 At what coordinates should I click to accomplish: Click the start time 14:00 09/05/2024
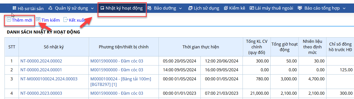coord(180,70)
